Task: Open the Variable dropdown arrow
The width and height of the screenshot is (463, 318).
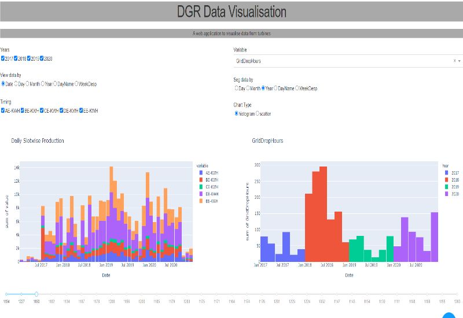Action: (459, 60)
